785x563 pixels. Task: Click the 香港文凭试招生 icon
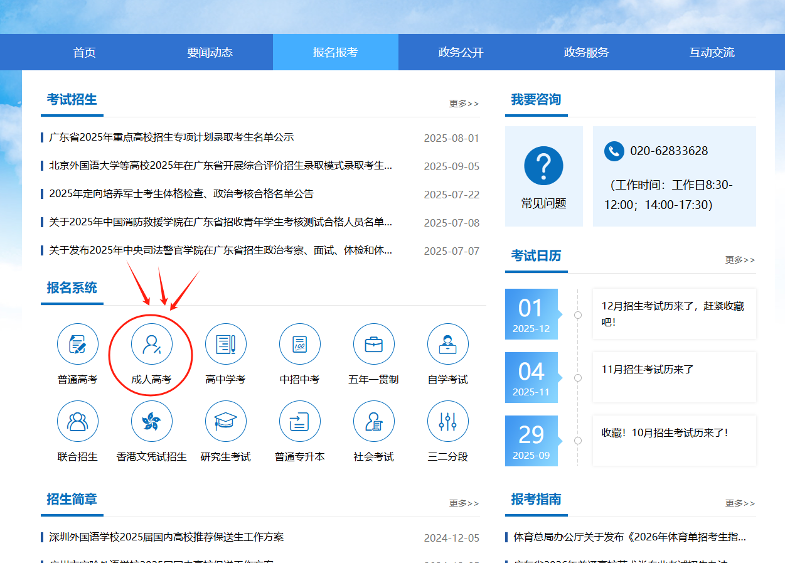click(151, 422)
